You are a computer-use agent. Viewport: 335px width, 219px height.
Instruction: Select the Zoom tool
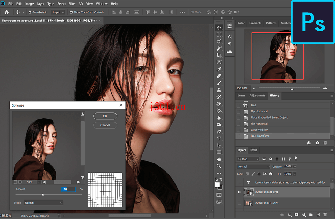[x=219, y=166]
